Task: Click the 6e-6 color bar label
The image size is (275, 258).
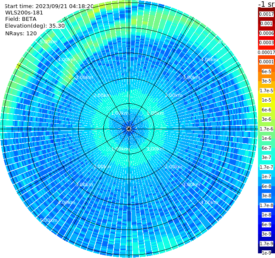Action: [266, 110]
